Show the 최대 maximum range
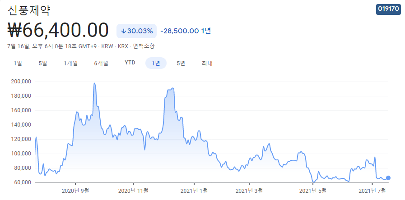Viewport: 405px width, 200px height. [207, 63]
